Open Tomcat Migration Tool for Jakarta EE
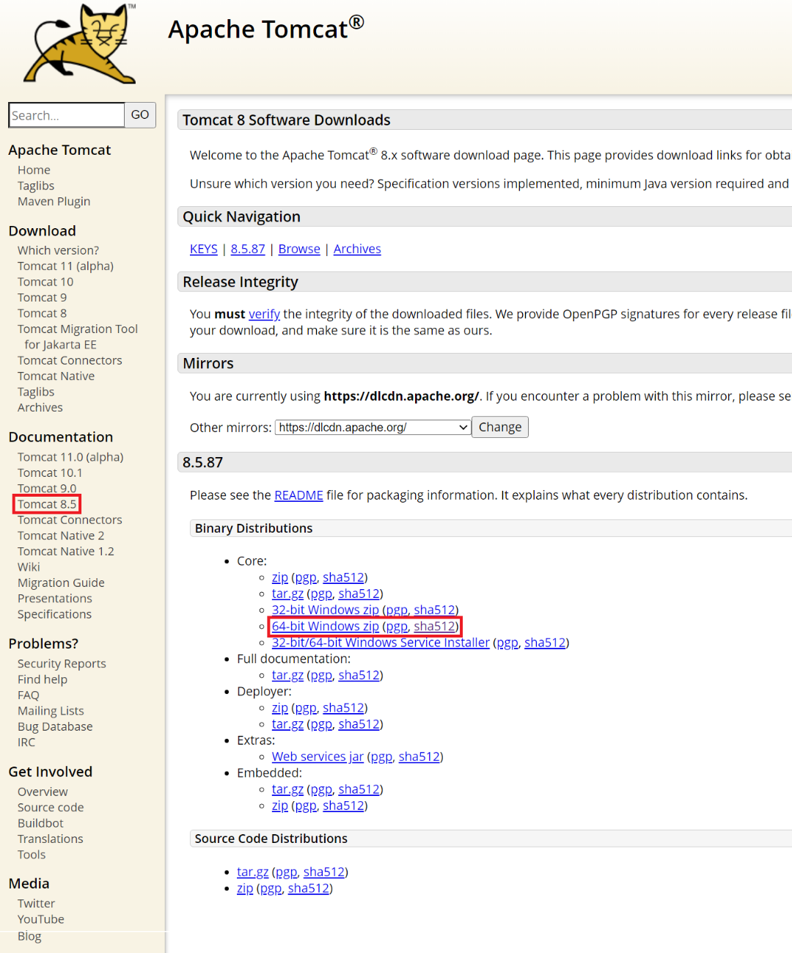Image resolution: width=792 pixels, height=953 pixels. 78,337
